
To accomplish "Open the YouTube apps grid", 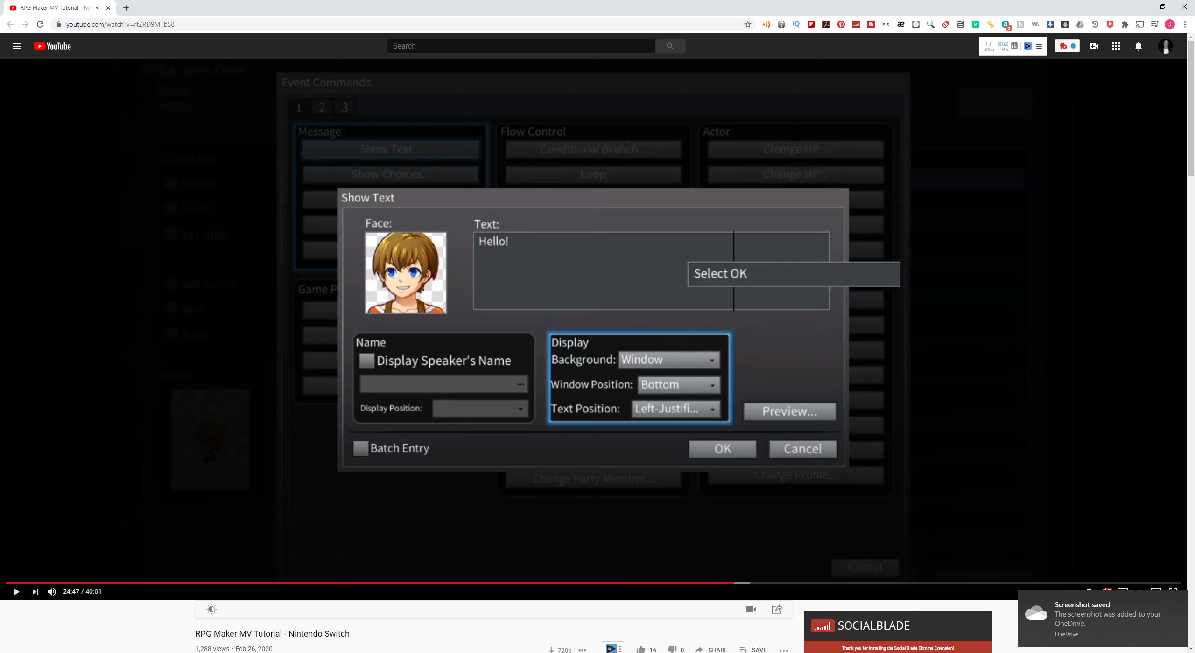I will [1116, 46].
